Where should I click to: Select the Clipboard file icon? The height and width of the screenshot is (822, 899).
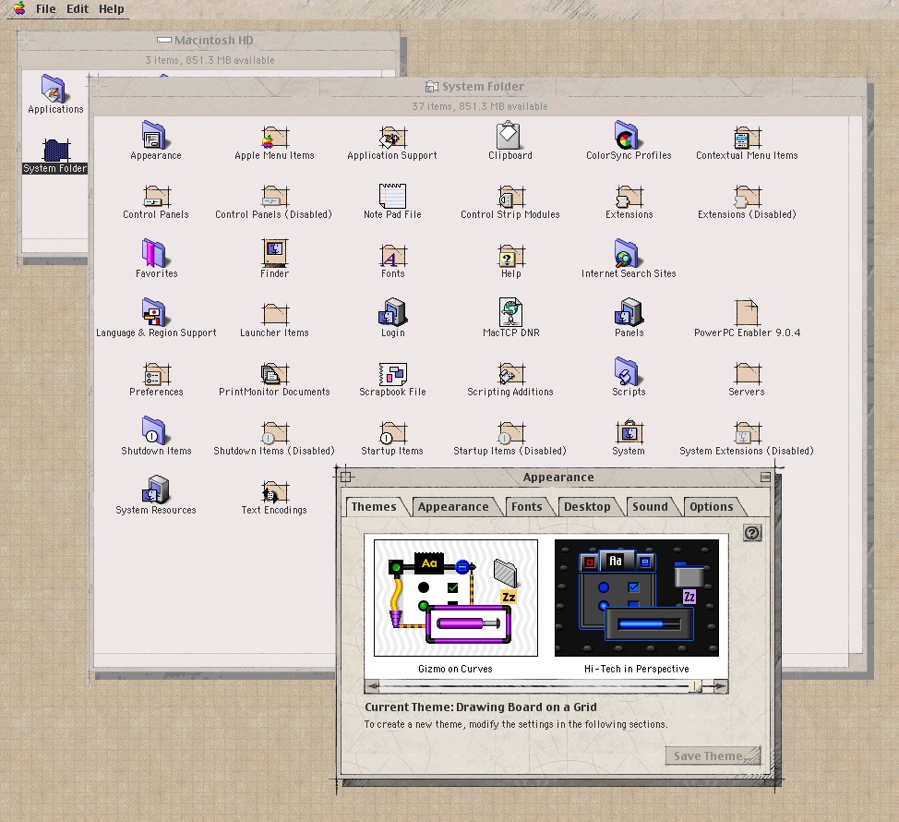509,136
